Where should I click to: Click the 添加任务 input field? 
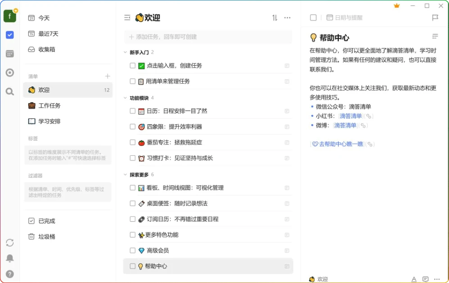coord(209,37)
